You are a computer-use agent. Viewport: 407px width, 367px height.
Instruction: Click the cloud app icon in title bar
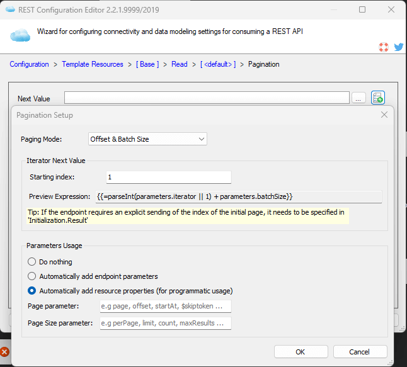click(10, 9)
